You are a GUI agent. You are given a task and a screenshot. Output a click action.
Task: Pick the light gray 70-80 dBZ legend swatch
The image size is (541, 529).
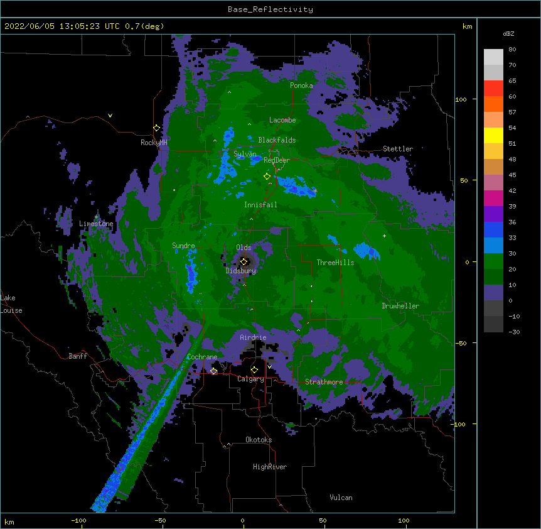click(493, 57)
